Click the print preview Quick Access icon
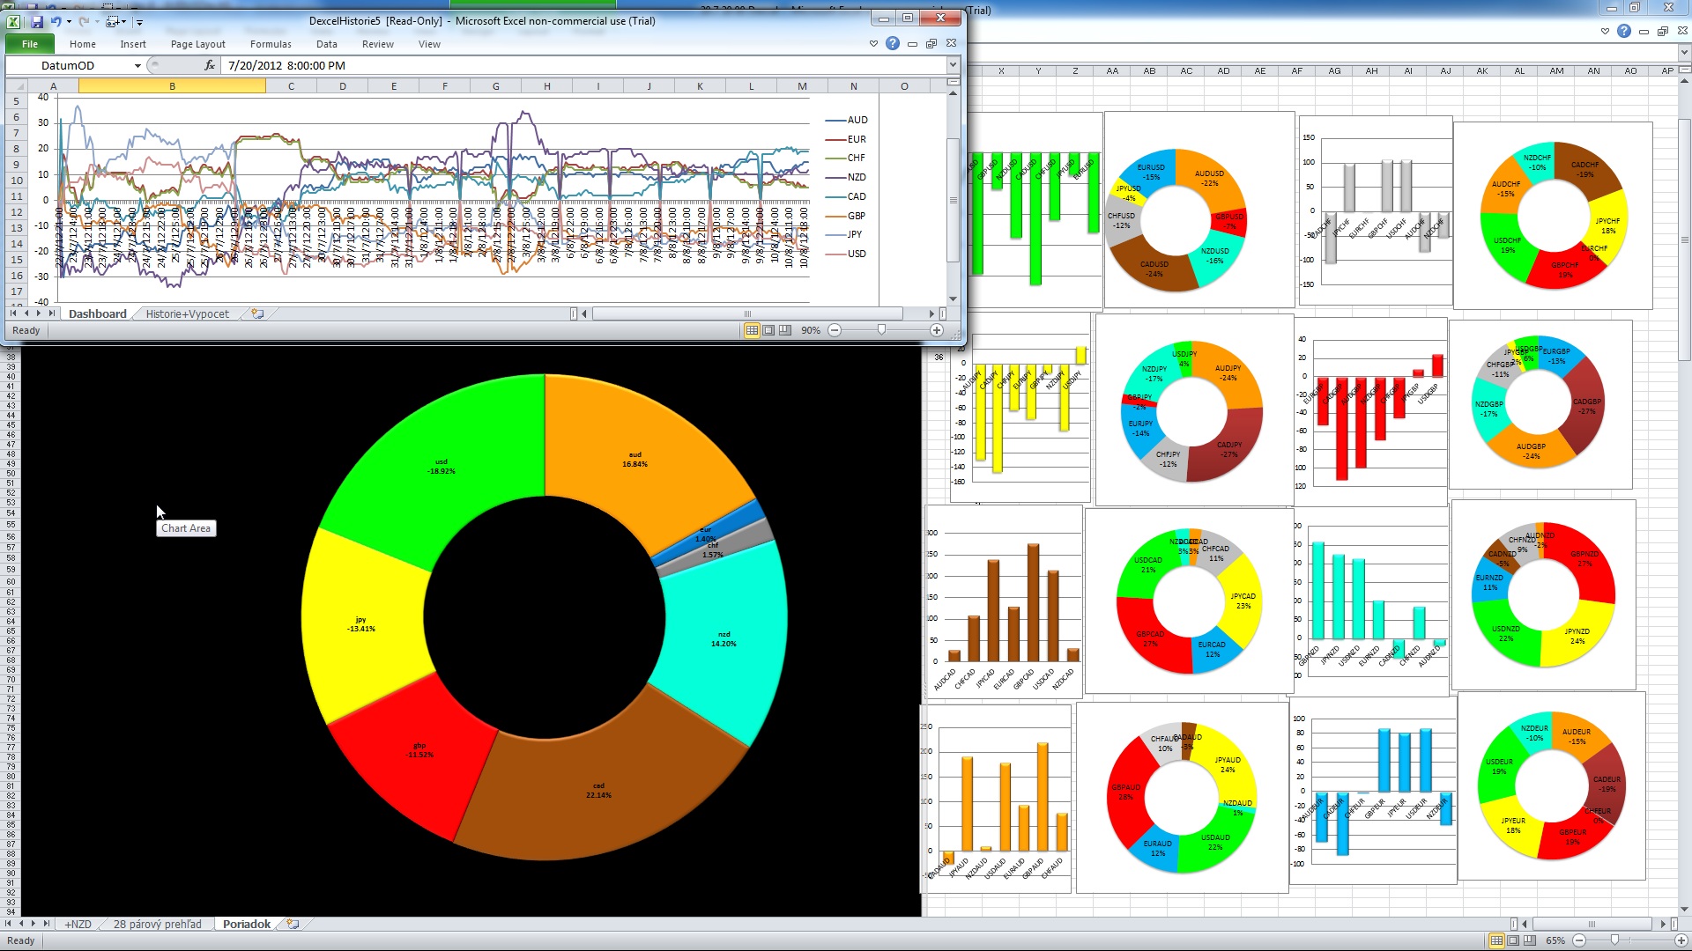The width and height of the screenshot is (1692, 951). click(112, 21)
